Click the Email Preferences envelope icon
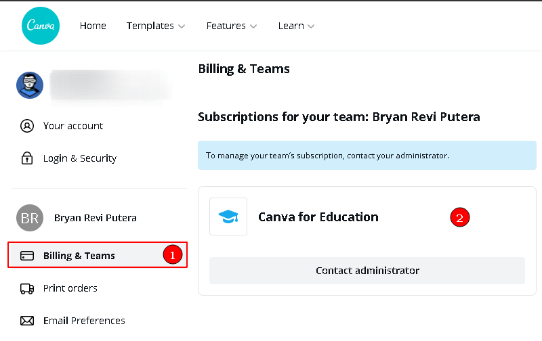The image size is (542, 341). click(x=27, y=321)
